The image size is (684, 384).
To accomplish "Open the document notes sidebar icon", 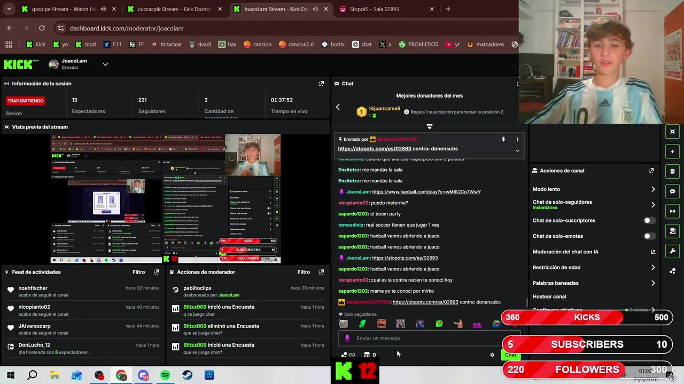I will click(x=672, y=171).
